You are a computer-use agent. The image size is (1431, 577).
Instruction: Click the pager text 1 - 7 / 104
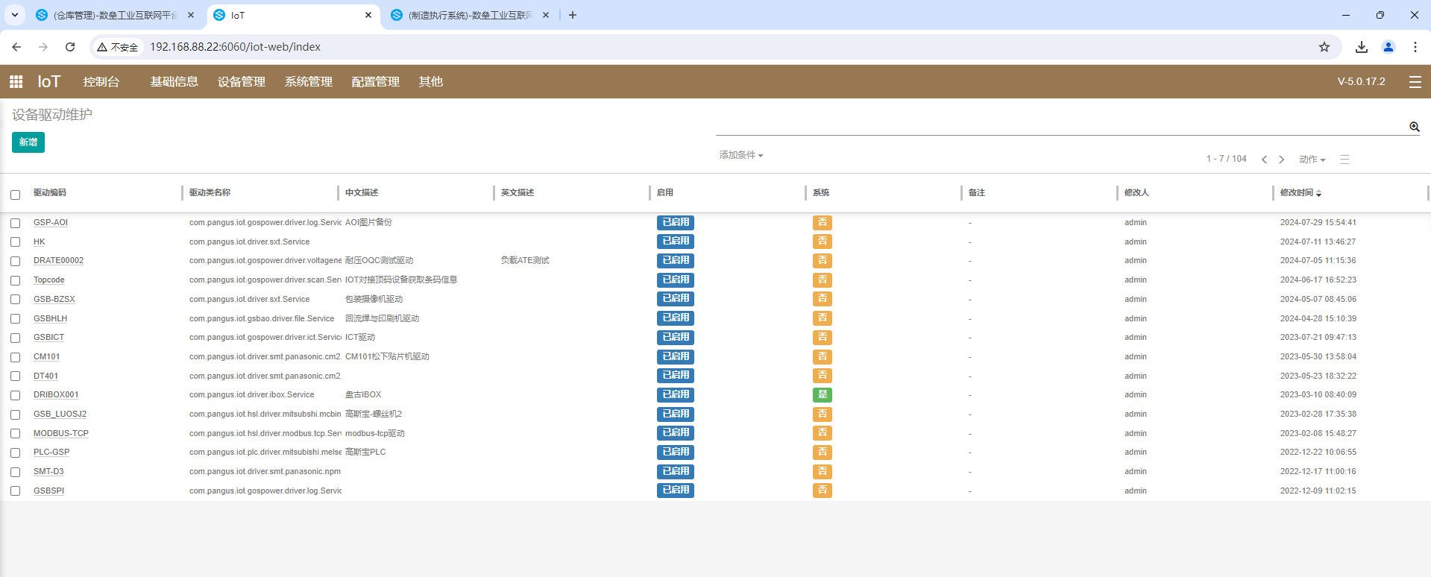1227,159
